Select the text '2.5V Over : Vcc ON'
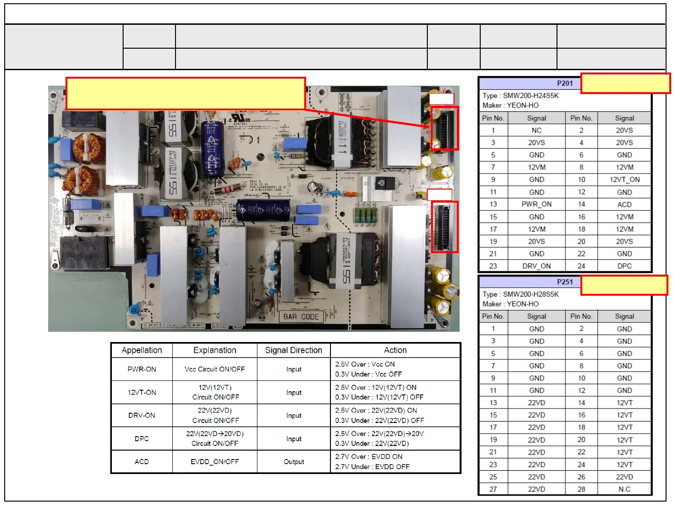The width and height of the screenshot is (674, 532). (x=365, y=364)
